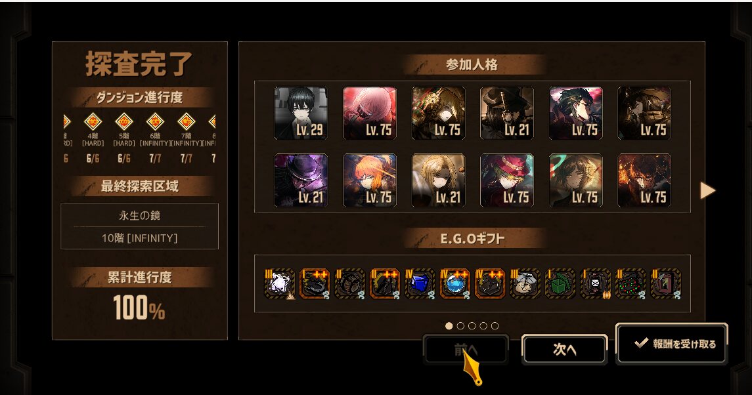Screen dimensions: 752x395
Task: Select the barrel tier II gift icon
Action: tap(349, 284)
